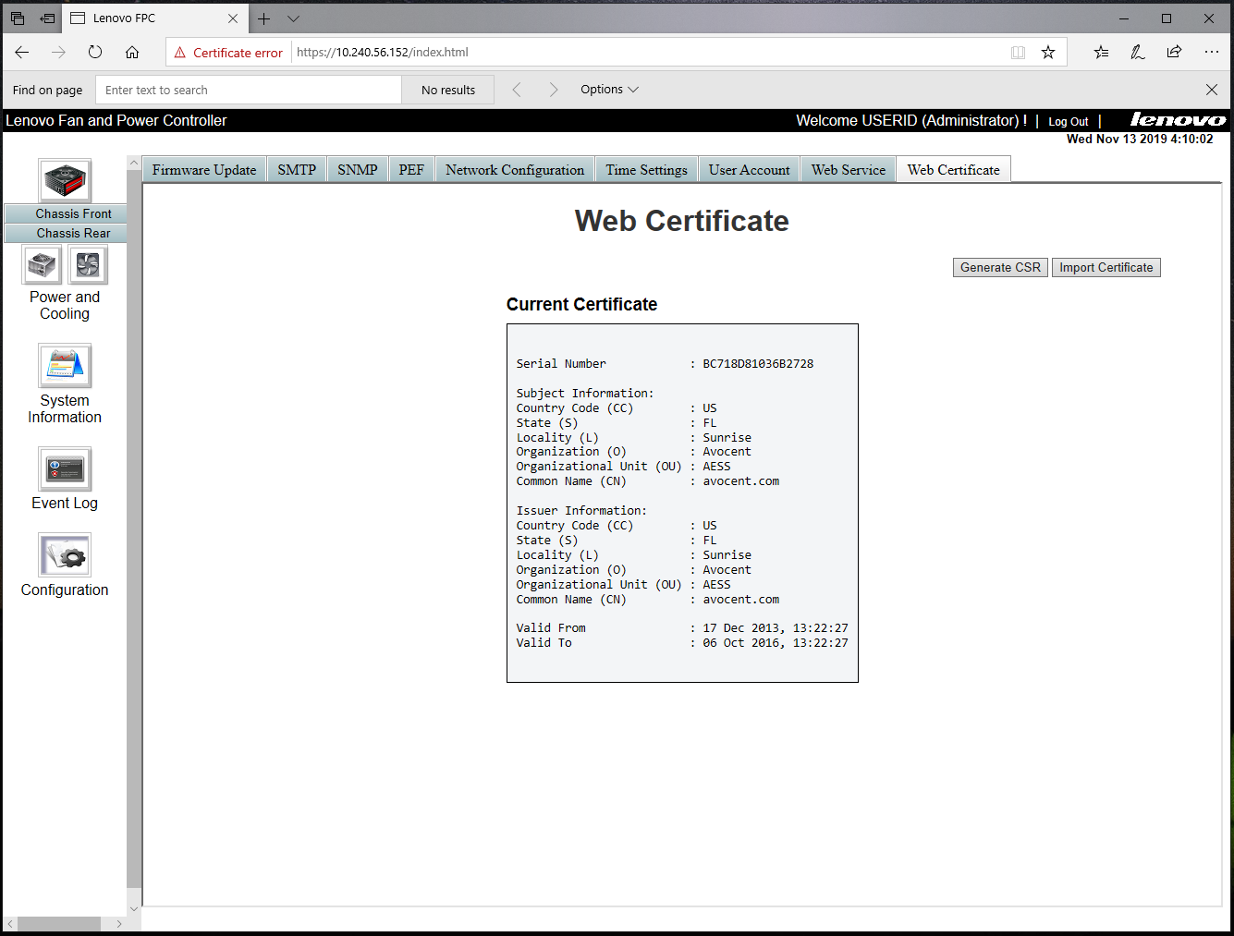Screen dimensions: 1234x936
Task: Click the Import Certificate button
Action: (1106, 268)
